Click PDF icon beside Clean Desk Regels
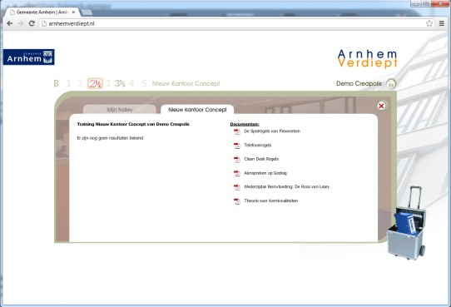The image size is (451, 307). tap(236, 160)
